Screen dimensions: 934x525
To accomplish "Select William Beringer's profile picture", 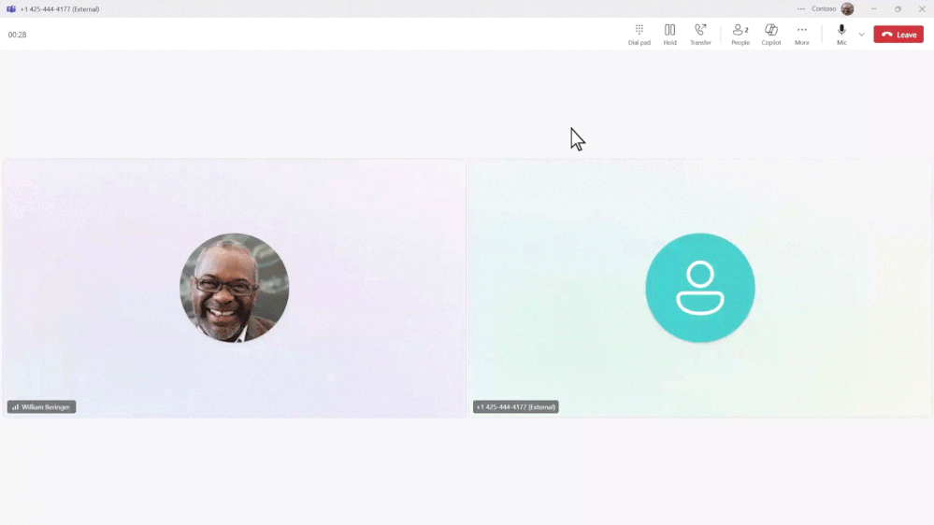I will tap(234, 288).
